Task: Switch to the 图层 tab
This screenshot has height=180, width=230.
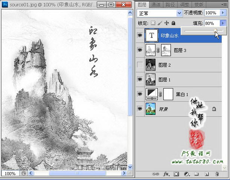Action: 142,5
